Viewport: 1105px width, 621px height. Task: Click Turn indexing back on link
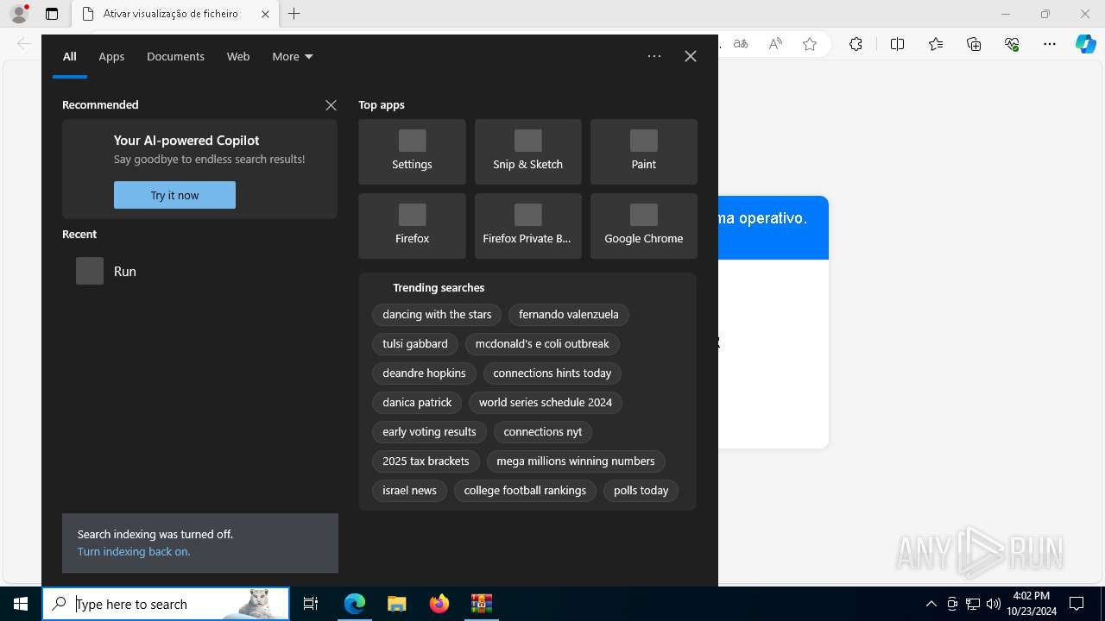(x=134, y=552)
